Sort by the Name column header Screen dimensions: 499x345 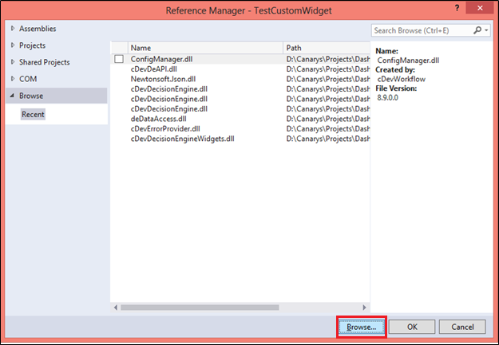205,48
